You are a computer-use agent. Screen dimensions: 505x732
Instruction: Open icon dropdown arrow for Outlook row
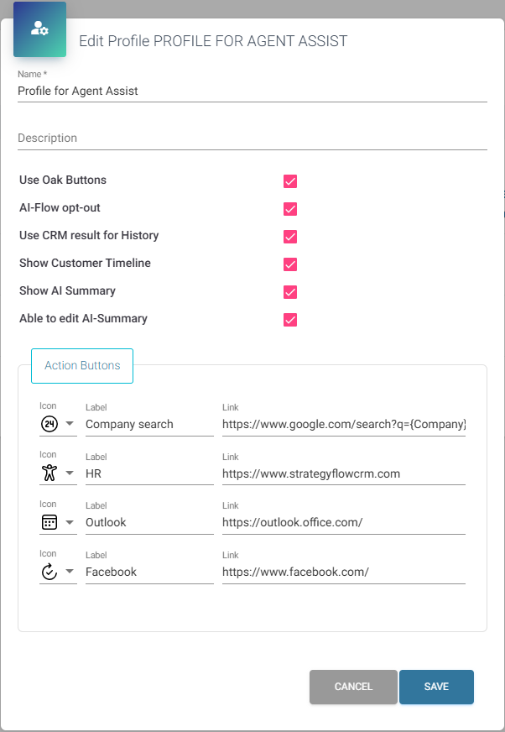(70, 522)
